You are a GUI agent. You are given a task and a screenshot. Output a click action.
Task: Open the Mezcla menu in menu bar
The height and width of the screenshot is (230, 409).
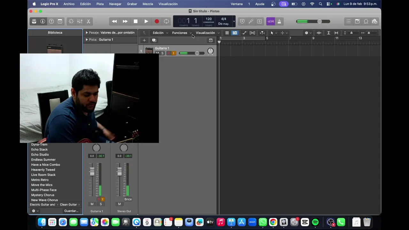point(148,4)
